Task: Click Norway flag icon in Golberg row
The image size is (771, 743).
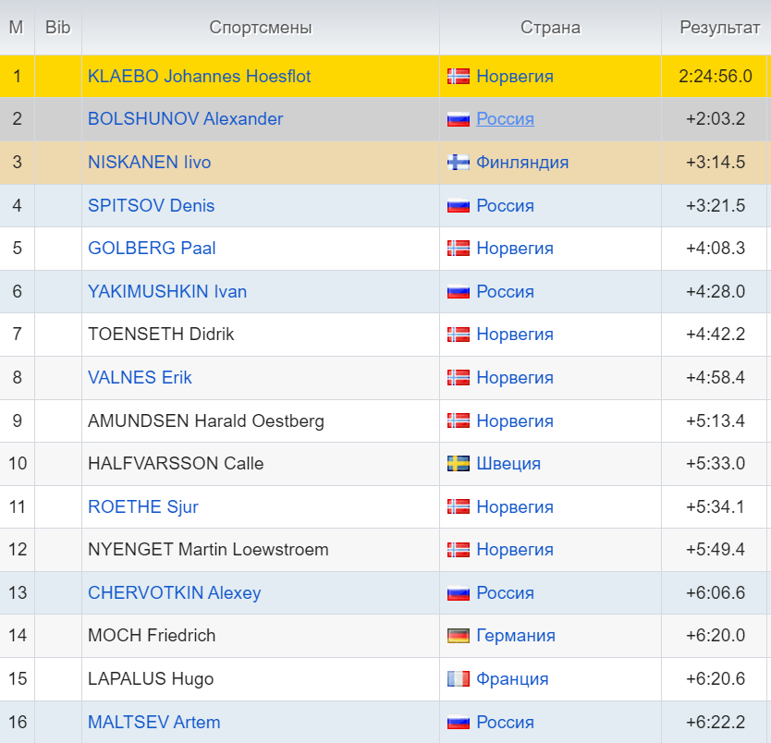Action: pyautogui.click(x=459, y=249)
